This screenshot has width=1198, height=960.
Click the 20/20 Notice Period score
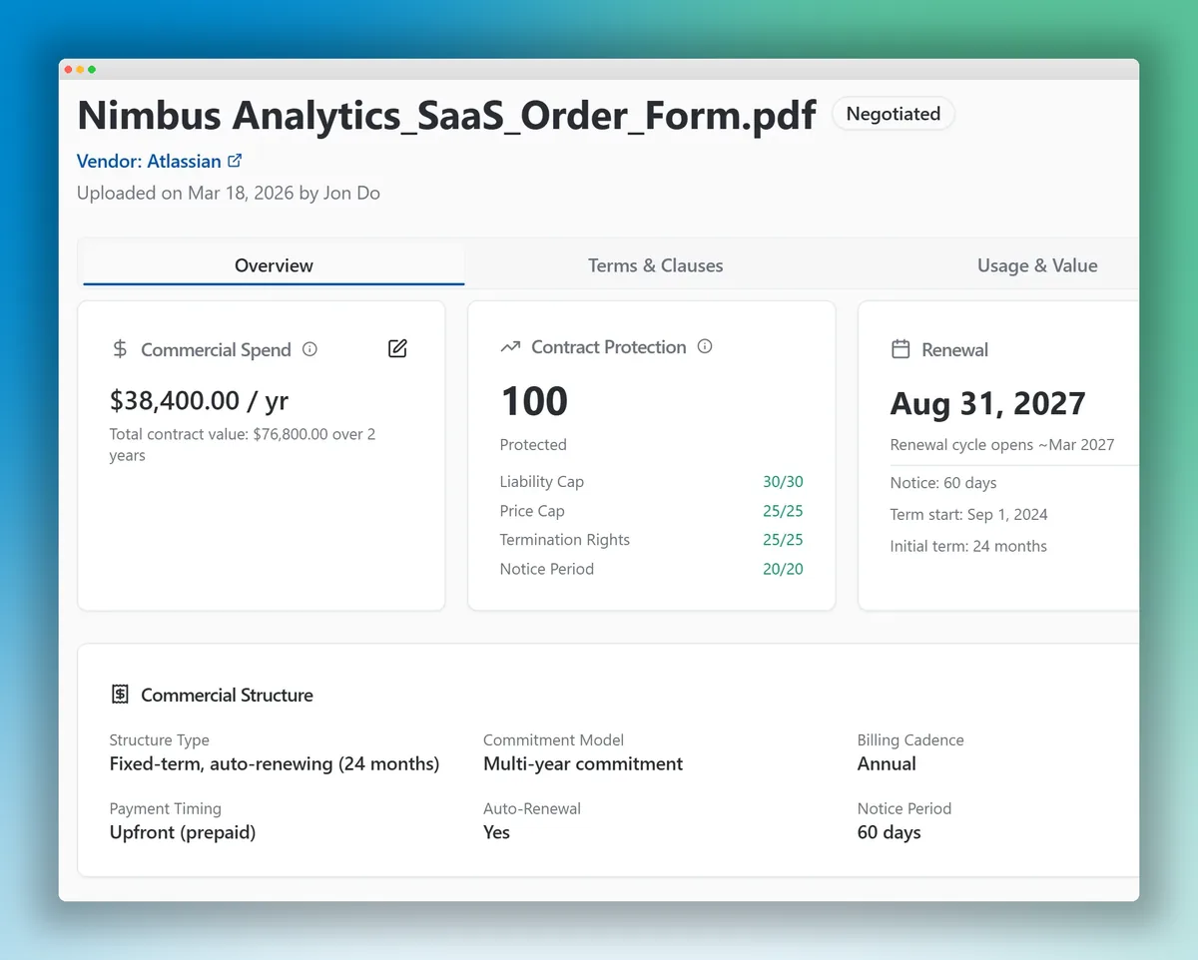point(783,569)
